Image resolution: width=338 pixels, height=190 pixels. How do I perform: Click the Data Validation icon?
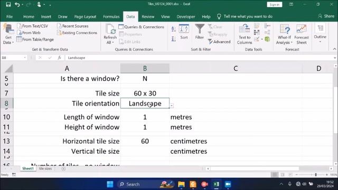click(x=257, y=39)
